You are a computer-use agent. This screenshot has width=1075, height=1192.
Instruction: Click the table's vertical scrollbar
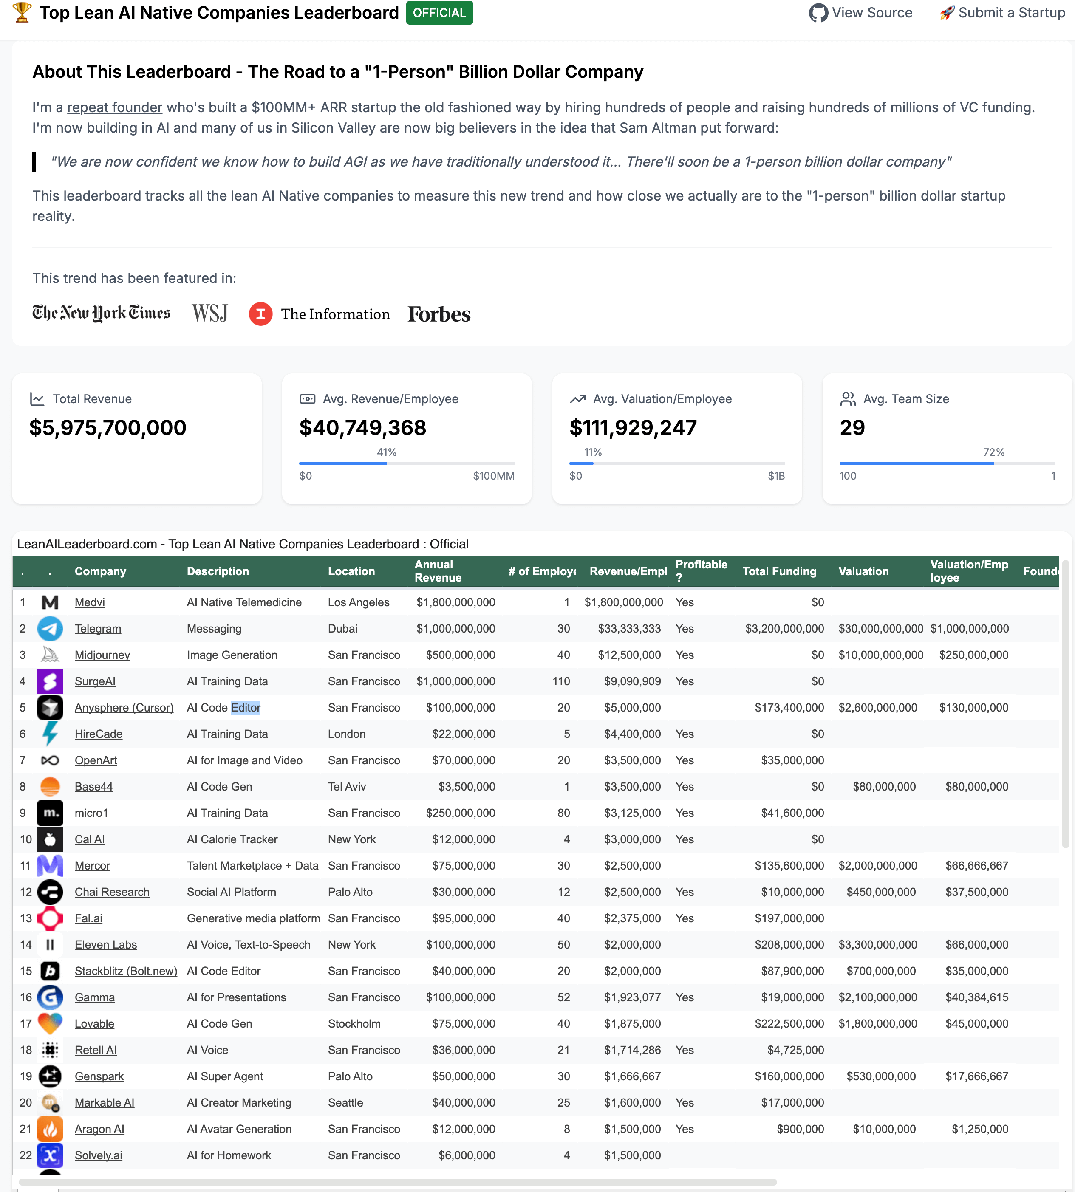click(1066, 704)
